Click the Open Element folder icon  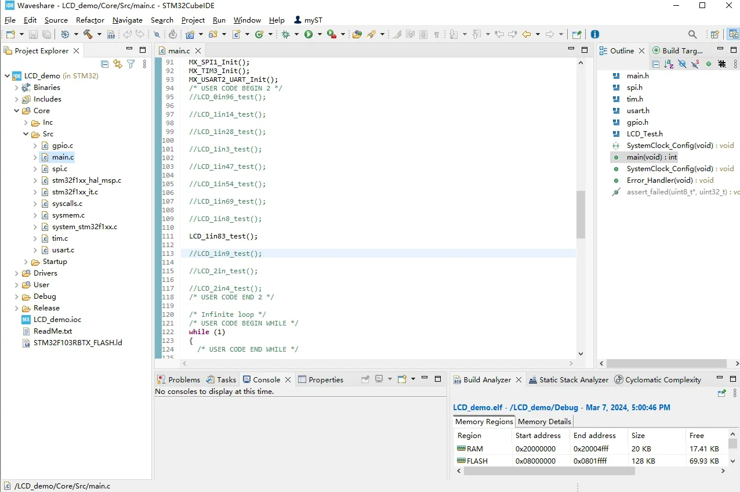(357, 34)
